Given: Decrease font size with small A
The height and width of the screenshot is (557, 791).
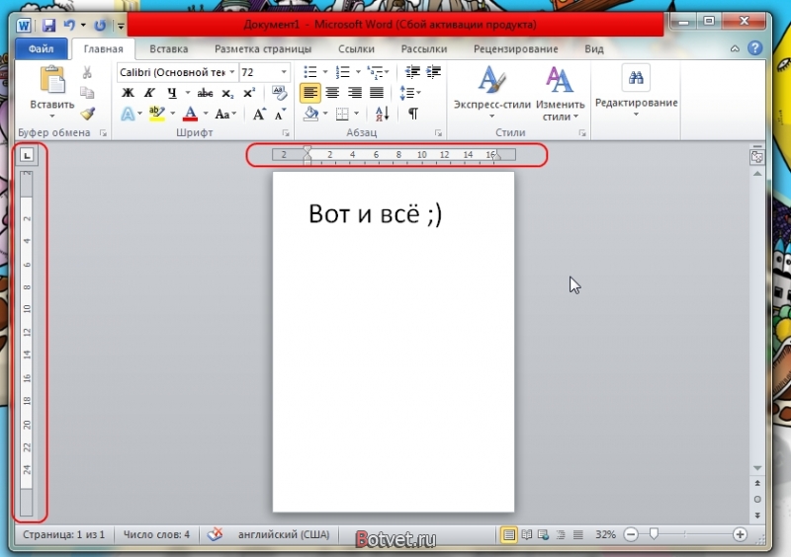Looking at the screenshot, I should pos(280,114).
